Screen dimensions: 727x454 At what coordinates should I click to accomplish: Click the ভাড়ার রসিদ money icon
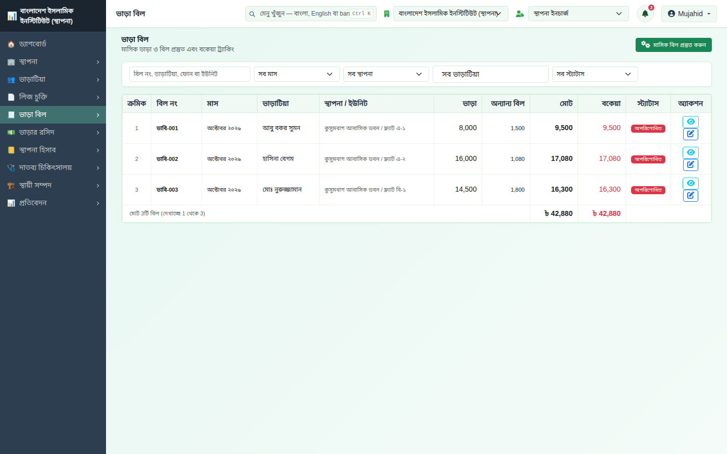(x=11, y=132)
